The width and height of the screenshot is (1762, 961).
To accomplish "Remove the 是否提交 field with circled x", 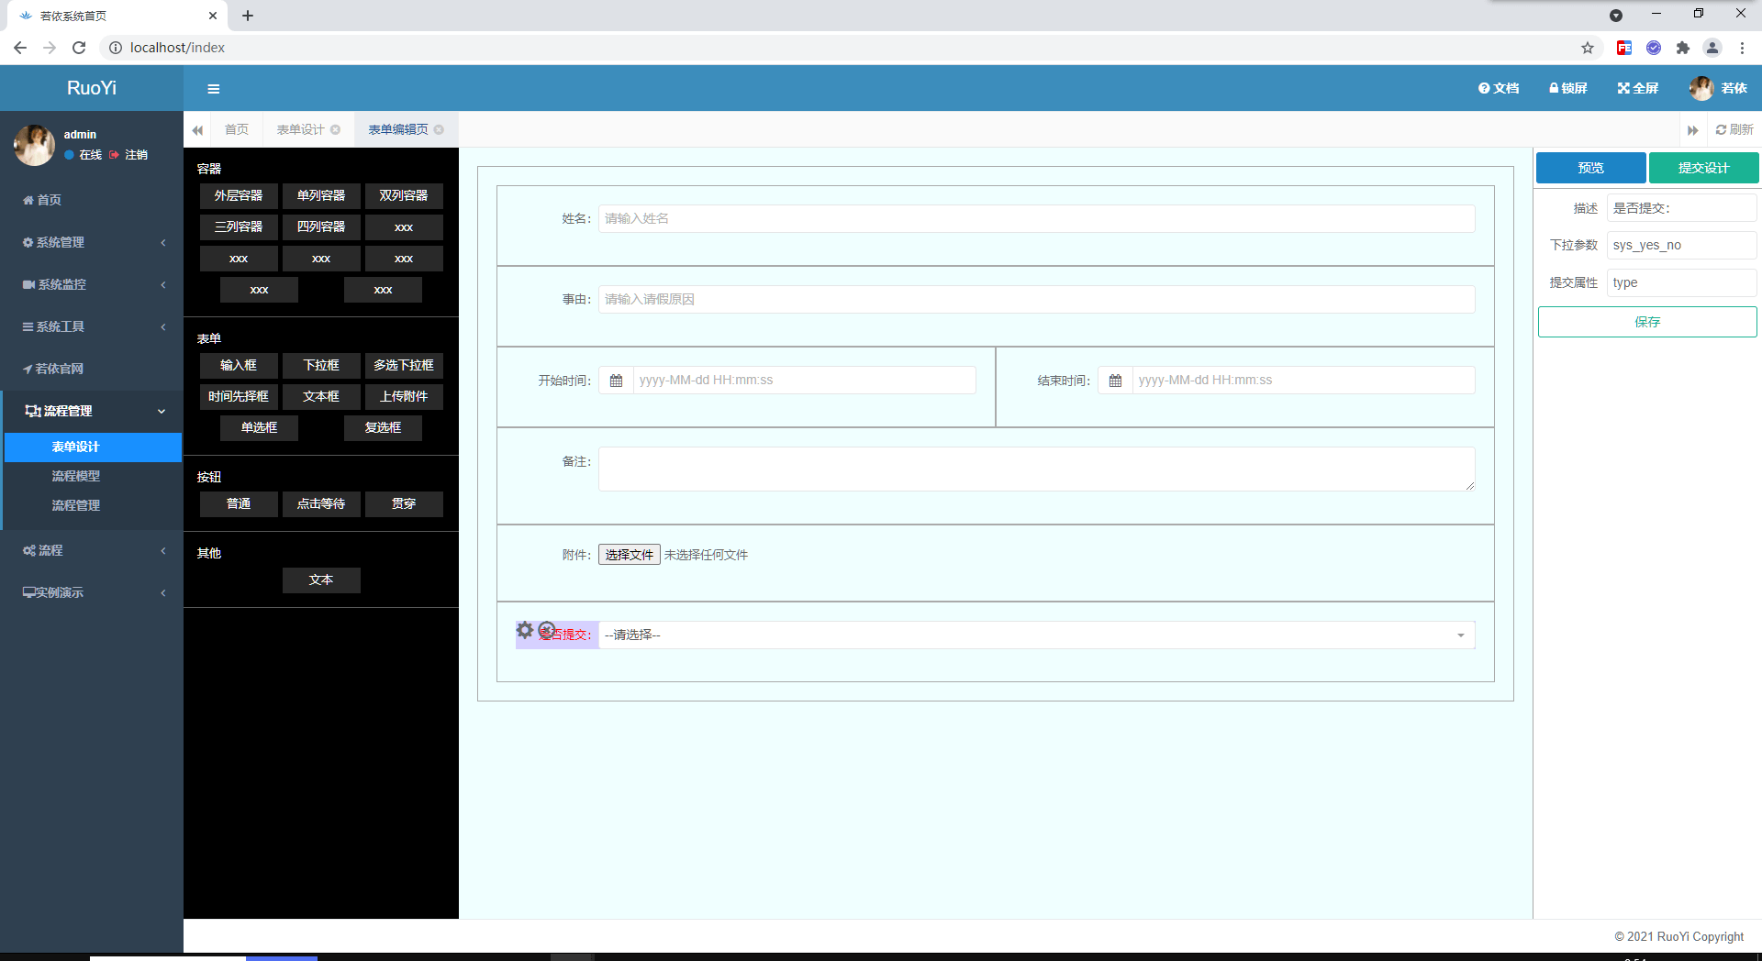I will click(x=547, y=630).
